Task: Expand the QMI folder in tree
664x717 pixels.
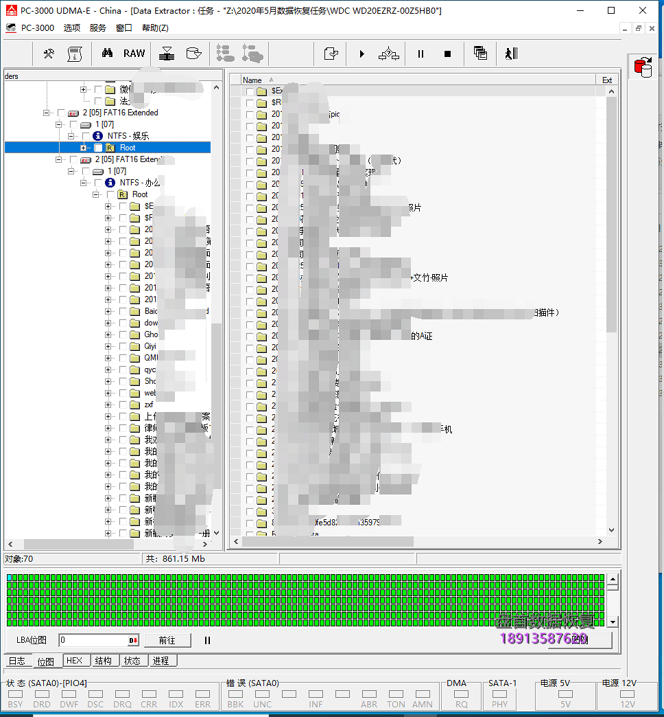Action: coord(108,358)
